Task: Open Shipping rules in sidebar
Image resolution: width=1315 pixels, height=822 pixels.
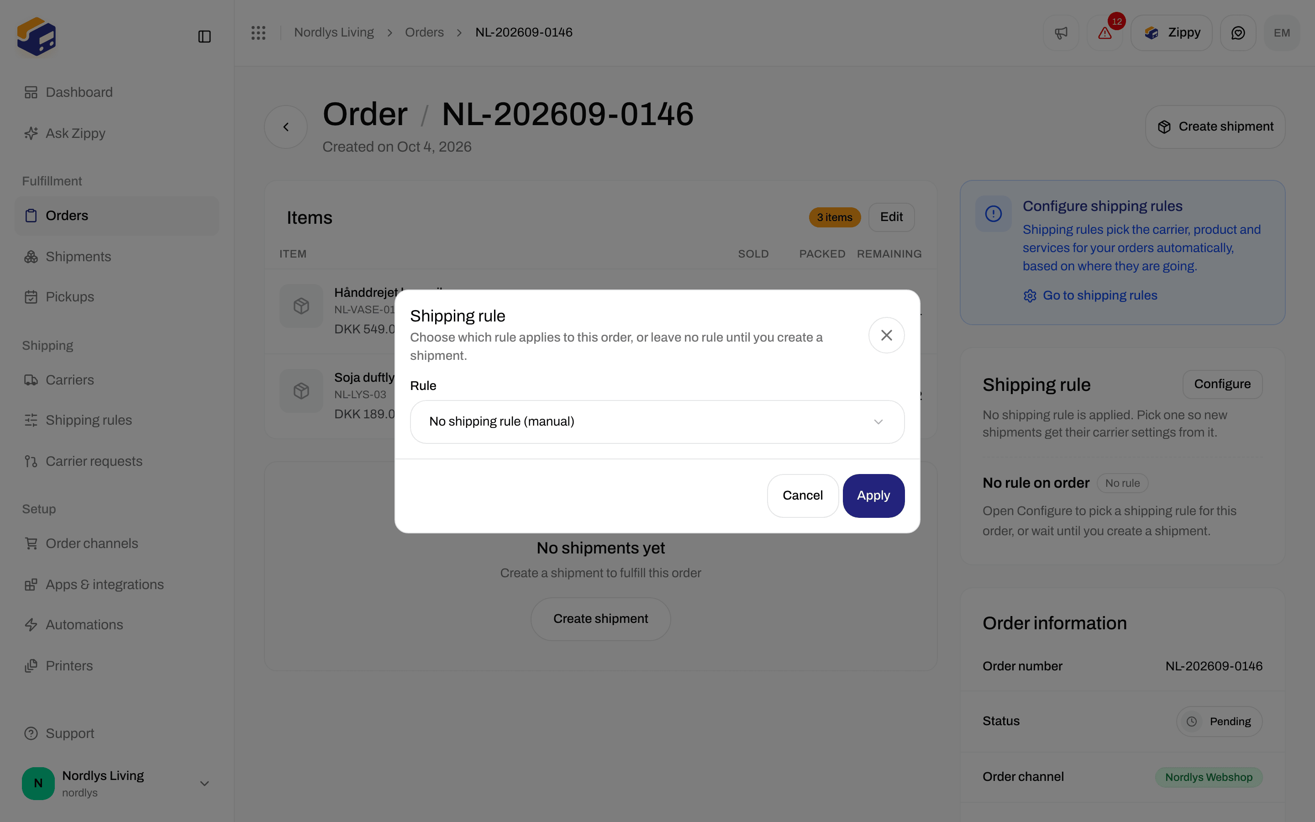Action: click(x=117, y=420)
